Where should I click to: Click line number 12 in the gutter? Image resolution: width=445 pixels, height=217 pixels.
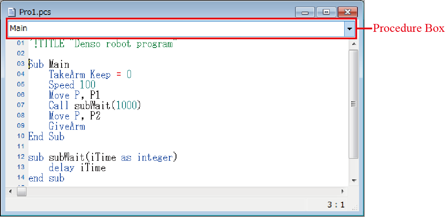pyautogui.click(x=21, y=157)
